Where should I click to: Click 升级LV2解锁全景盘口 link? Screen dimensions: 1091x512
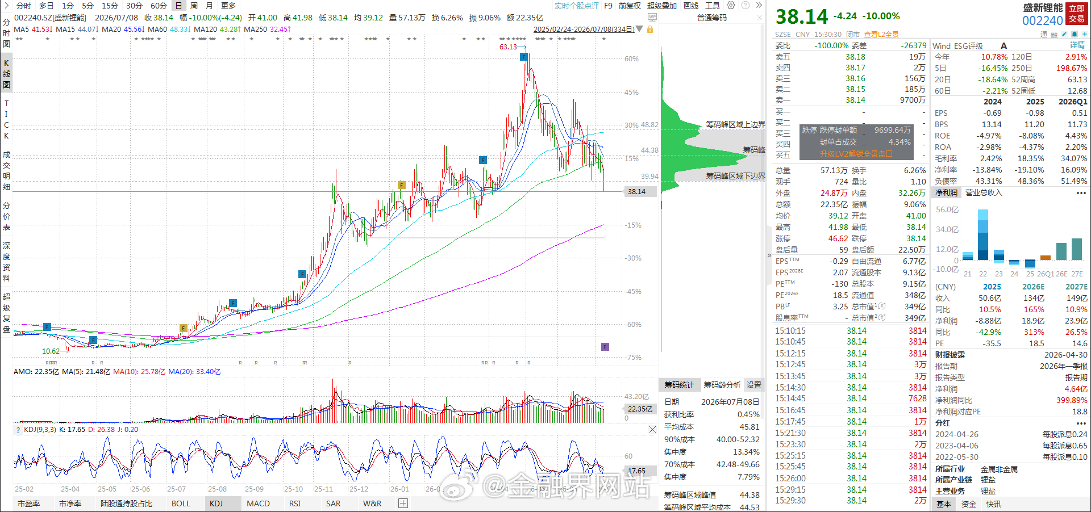856,154
